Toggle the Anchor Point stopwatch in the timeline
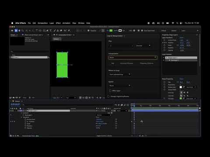This screenshot has width=210, height=157. pos(25,119)
